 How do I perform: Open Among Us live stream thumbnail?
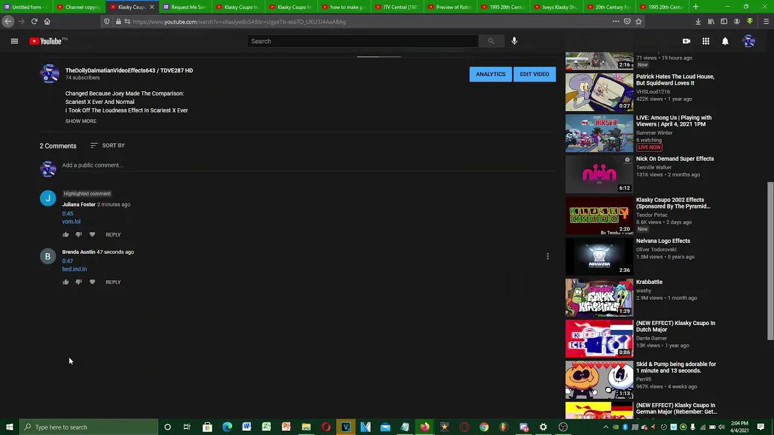click(599, 134)
